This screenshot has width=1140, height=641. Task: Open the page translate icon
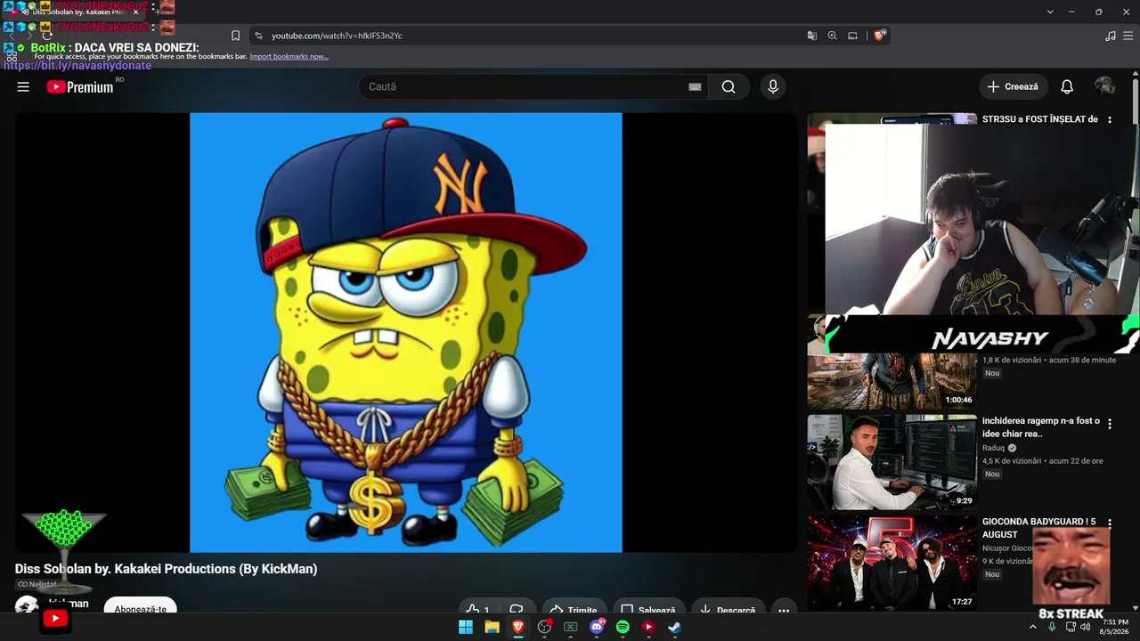(811, 36)
